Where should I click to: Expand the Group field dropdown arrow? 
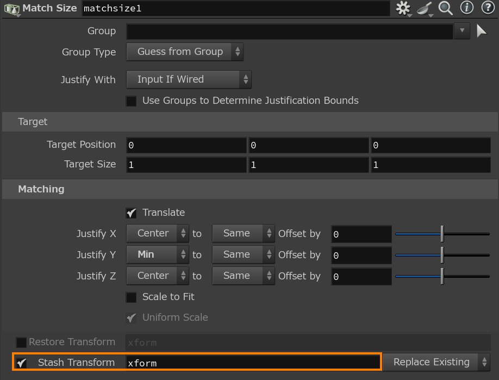coord(462,31)
